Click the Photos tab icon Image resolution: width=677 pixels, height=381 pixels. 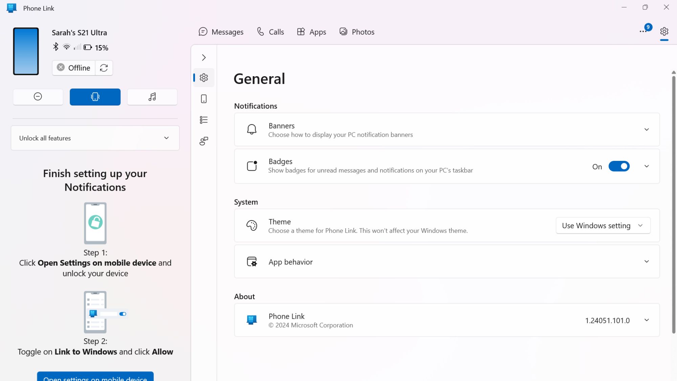(343, 31)
